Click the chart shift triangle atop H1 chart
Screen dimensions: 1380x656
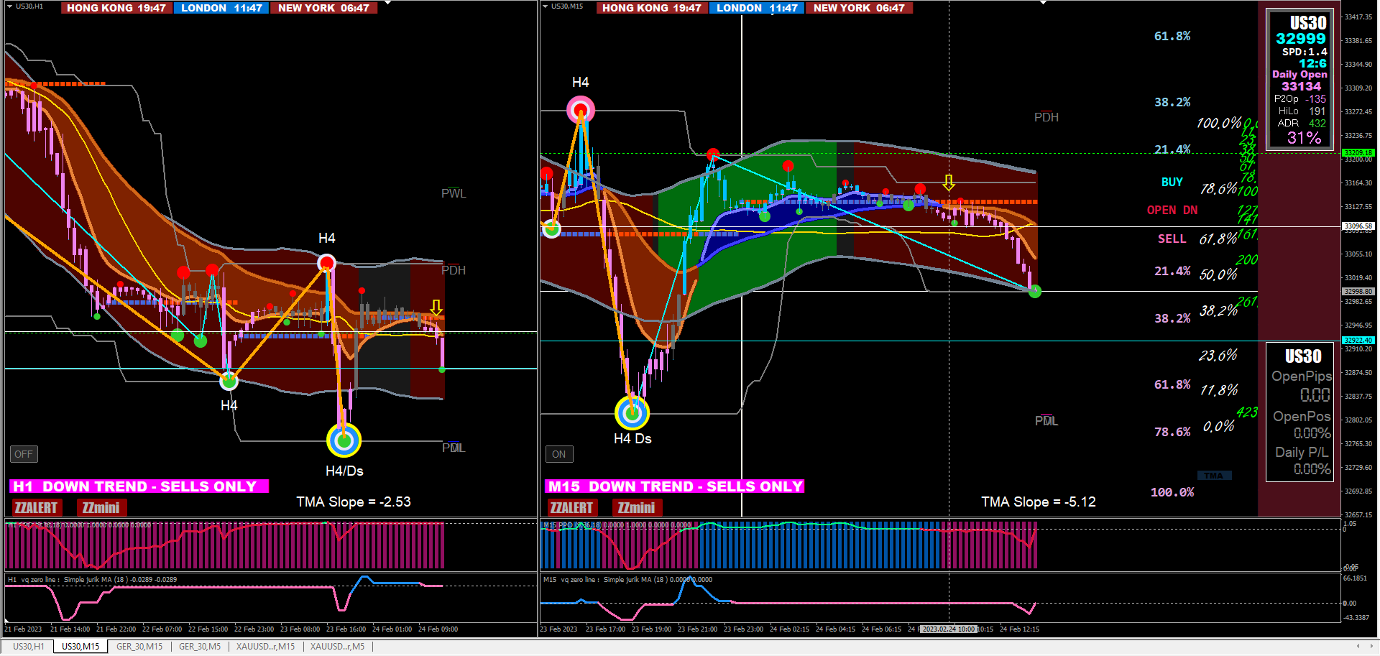[387, 3]
